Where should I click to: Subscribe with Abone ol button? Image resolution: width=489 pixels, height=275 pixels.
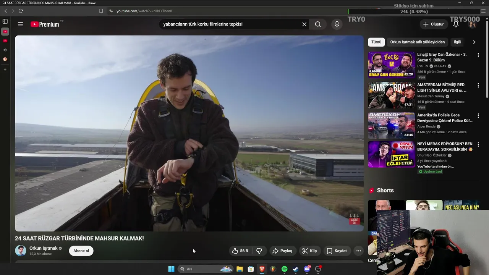(x=81, y=251)
